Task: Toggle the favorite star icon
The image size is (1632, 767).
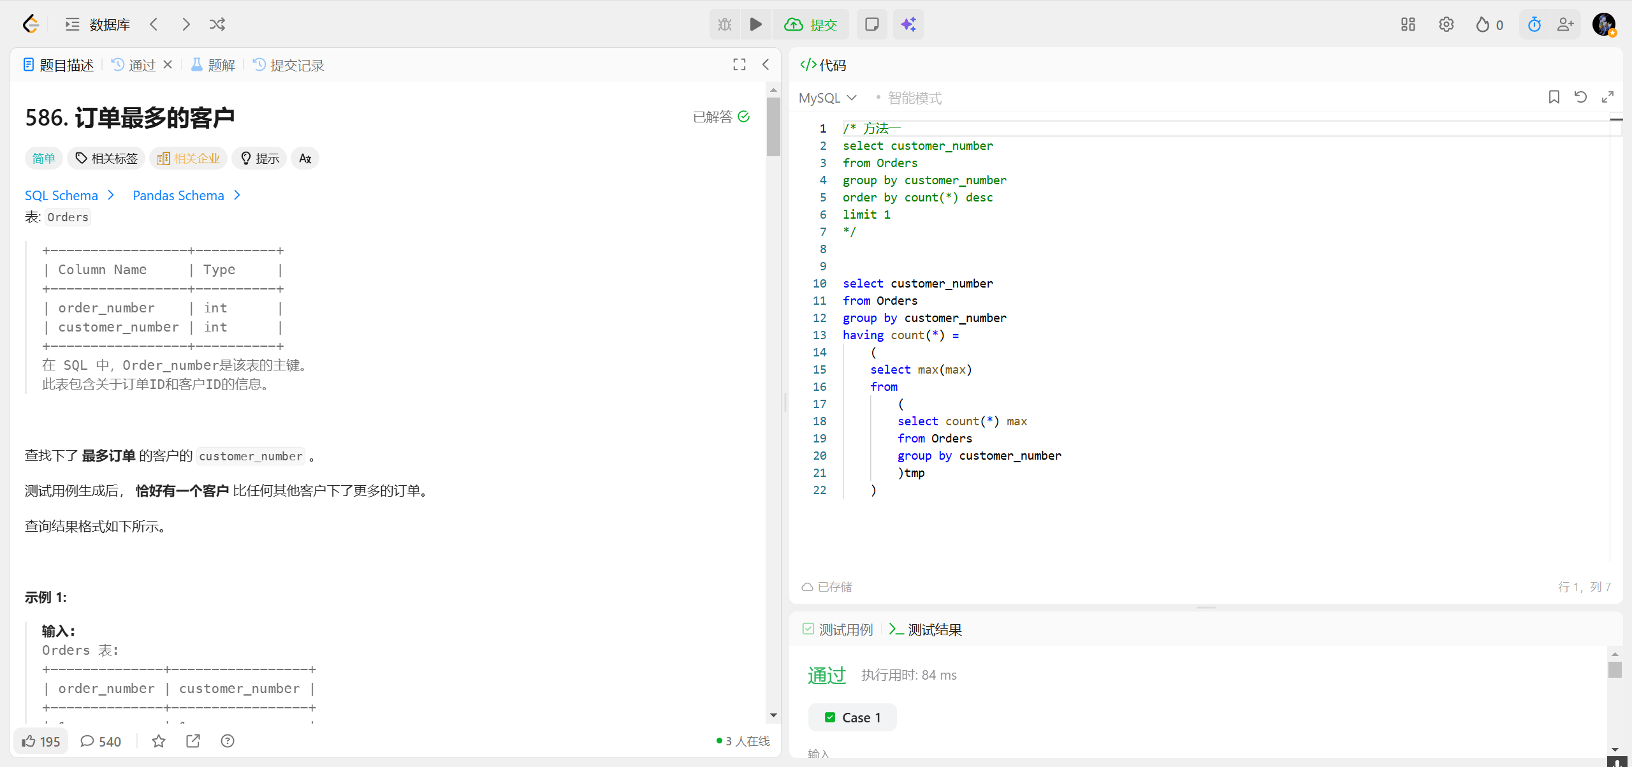Action: (x=159, y=741)
